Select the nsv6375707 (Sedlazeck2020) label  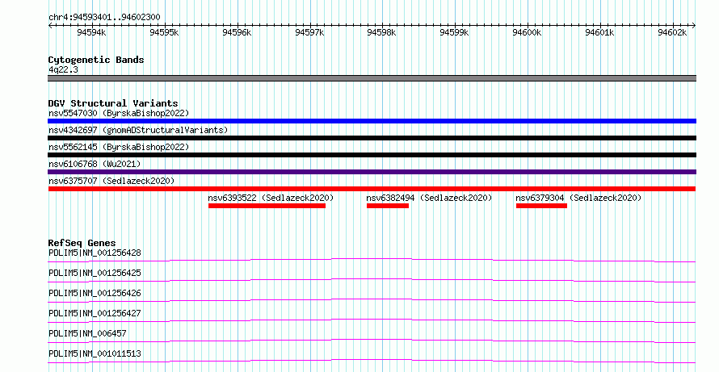[x=111, y=181]
